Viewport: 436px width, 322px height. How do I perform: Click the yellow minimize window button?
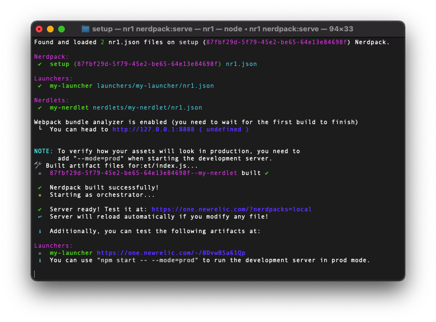pos(50,29)
